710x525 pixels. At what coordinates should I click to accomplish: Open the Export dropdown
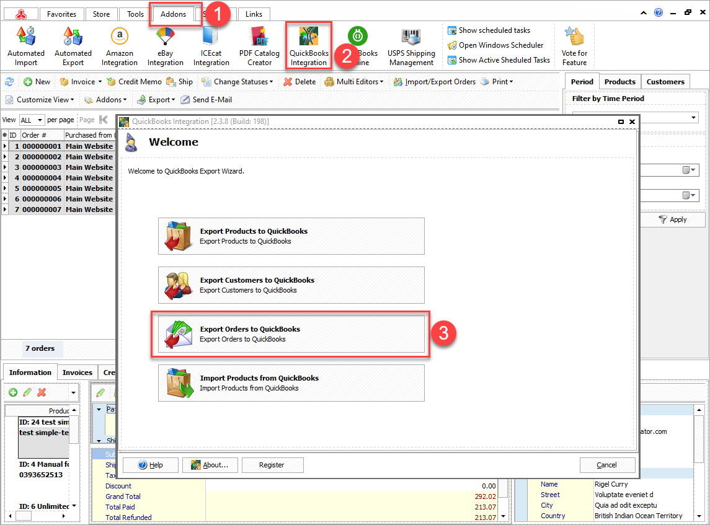click(156, 100)
